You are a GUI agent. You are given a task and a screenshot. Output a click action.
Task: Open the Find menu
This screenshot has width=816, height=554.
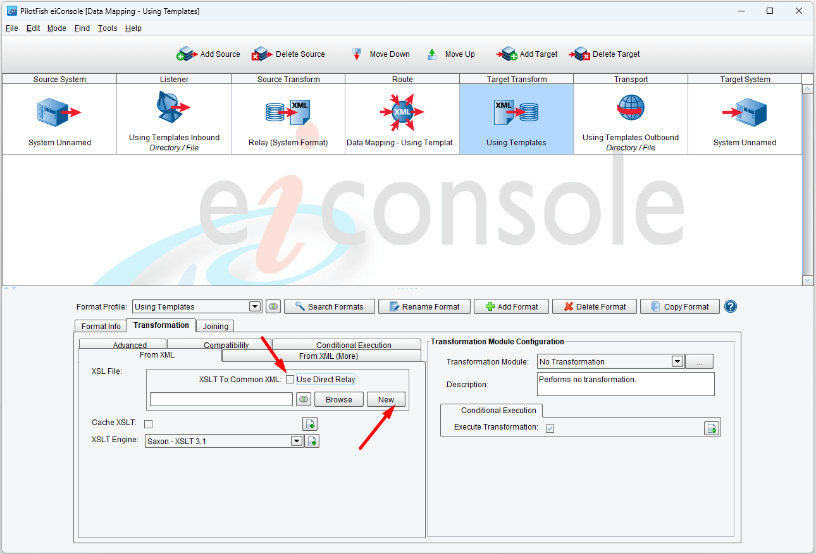82,28
